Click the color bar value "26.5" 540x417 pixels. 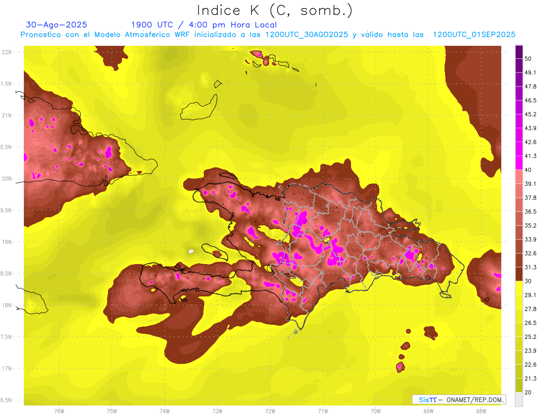pyautogui.click(x=530, y=323)
